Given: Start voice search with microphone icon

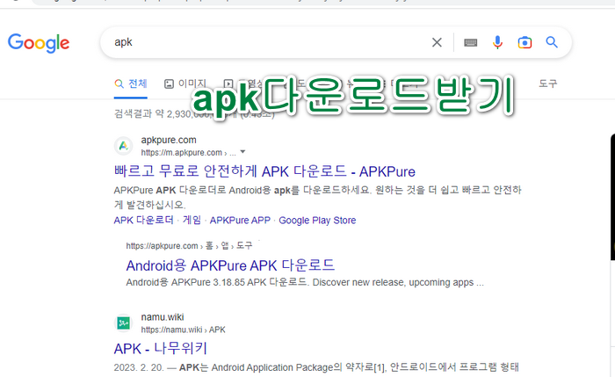Looking at the screenshot, I should pos(497,42).
